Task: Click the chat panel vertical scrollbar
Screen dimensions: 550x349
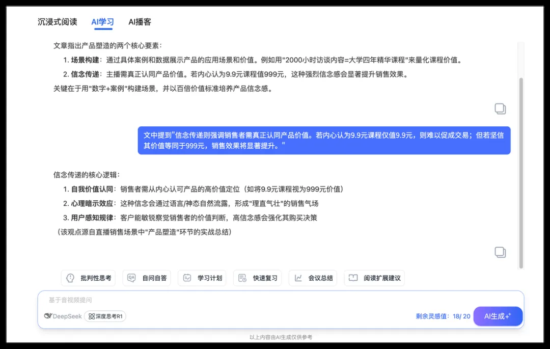Action: 520,173
